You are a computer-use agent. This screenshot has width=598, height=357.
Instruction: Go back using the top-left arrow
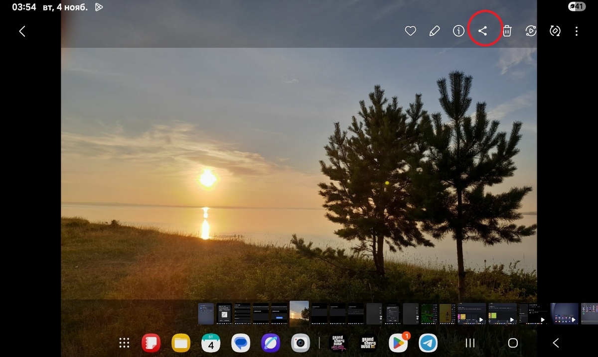click(22, 31)
